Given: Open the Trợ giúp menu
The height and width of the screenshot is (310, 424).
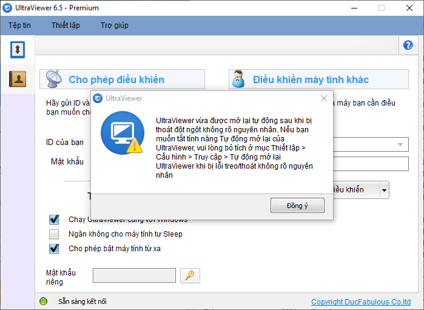Looking at the screenshot, I should [115, 25].
